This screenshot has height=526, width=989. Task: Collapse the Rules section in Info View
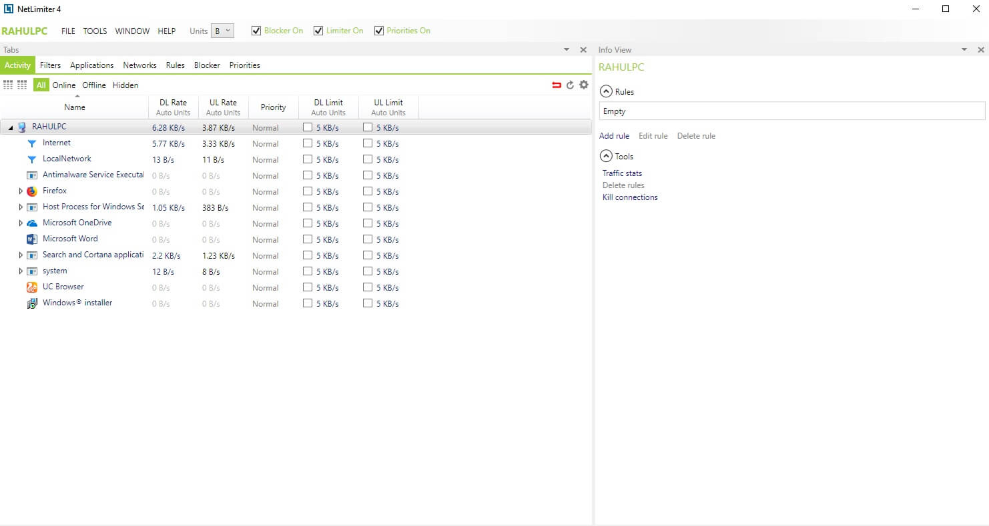click(606, 92)
